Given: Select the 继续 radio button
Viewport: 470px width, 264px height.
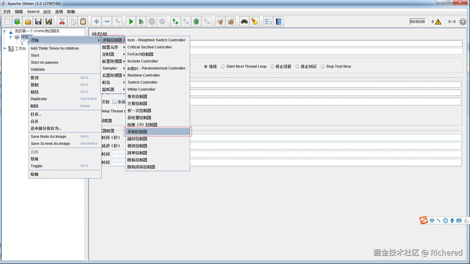Looking at the screenshot, I should [x=206, y=66].
